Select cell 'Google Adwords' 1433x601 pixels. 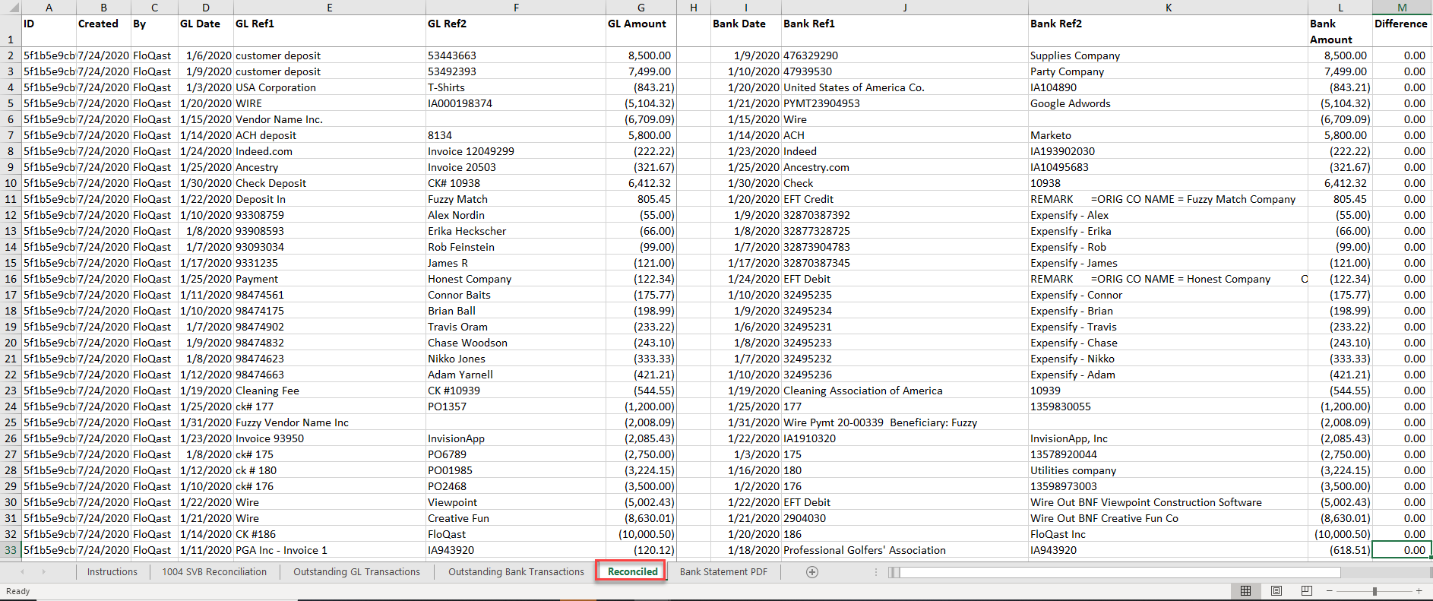point(1168,103)
